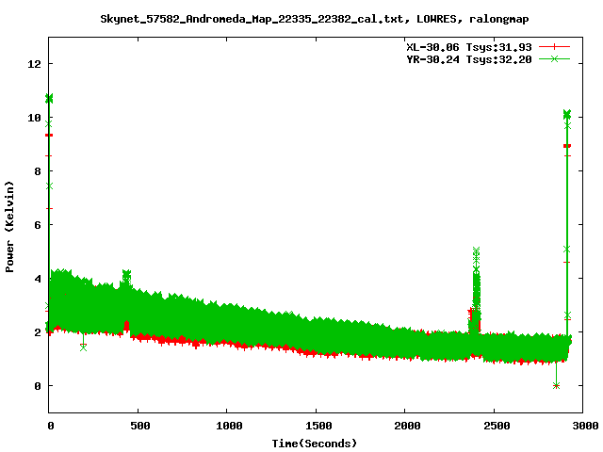Click the y-axis tick label 6
The width and height of the screenshot is (603, 452).
coord(38,225)
